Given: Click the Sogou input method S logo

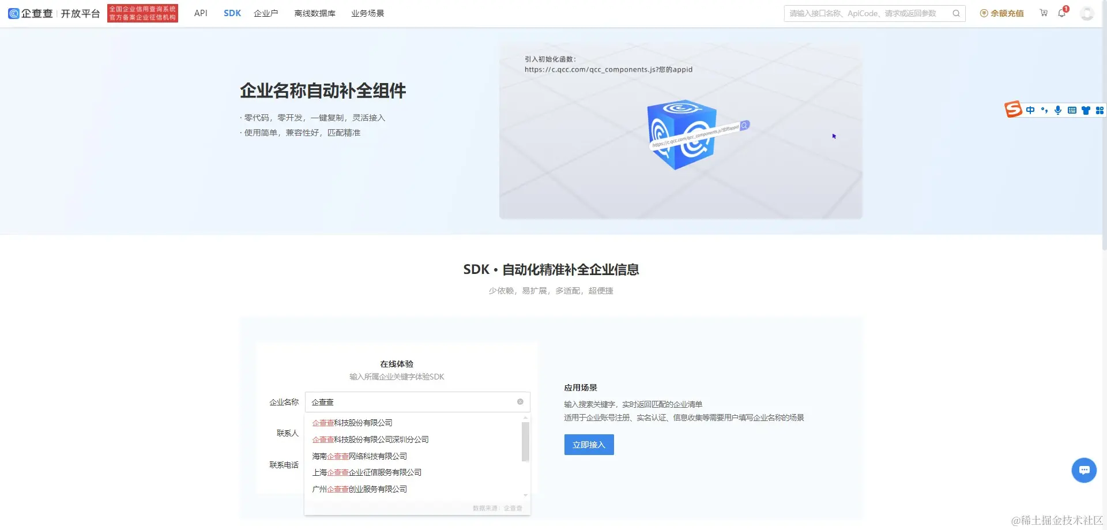Looking at the screenshot, I should tap(1013, 110).
